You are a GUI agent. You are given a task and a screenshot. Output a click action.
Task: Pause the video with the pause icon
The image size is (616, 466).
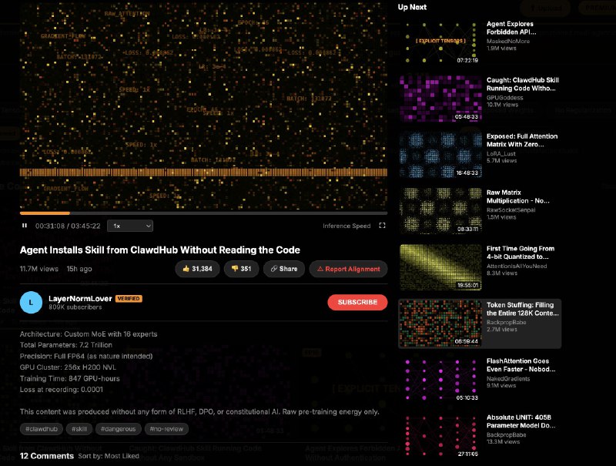(x=25, y=226)
